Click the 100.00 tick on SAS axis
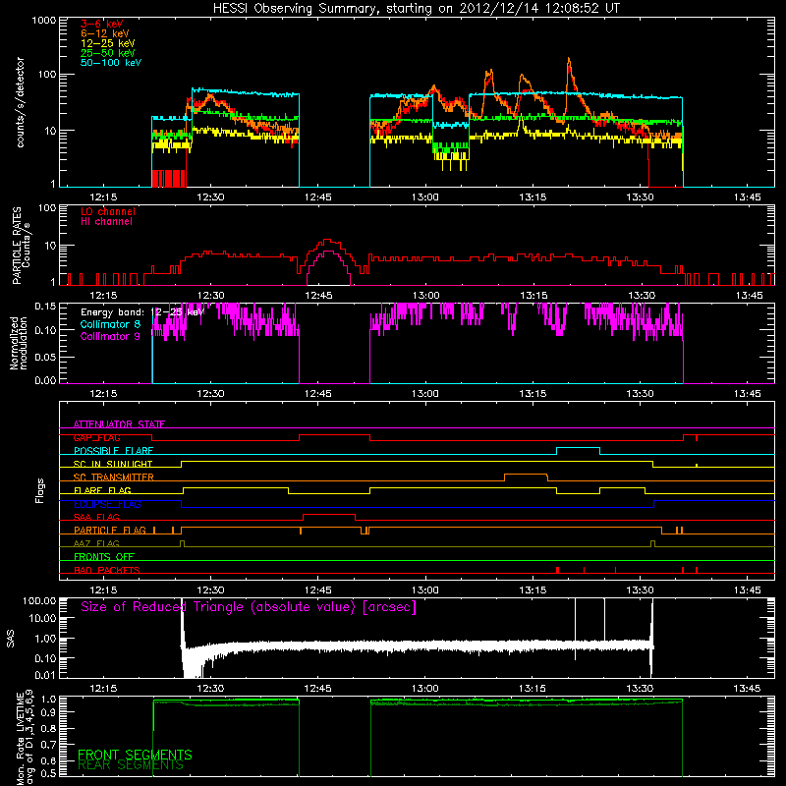Image resolution: width=786 pixels, height=786 pixels. tap(39, 600)
